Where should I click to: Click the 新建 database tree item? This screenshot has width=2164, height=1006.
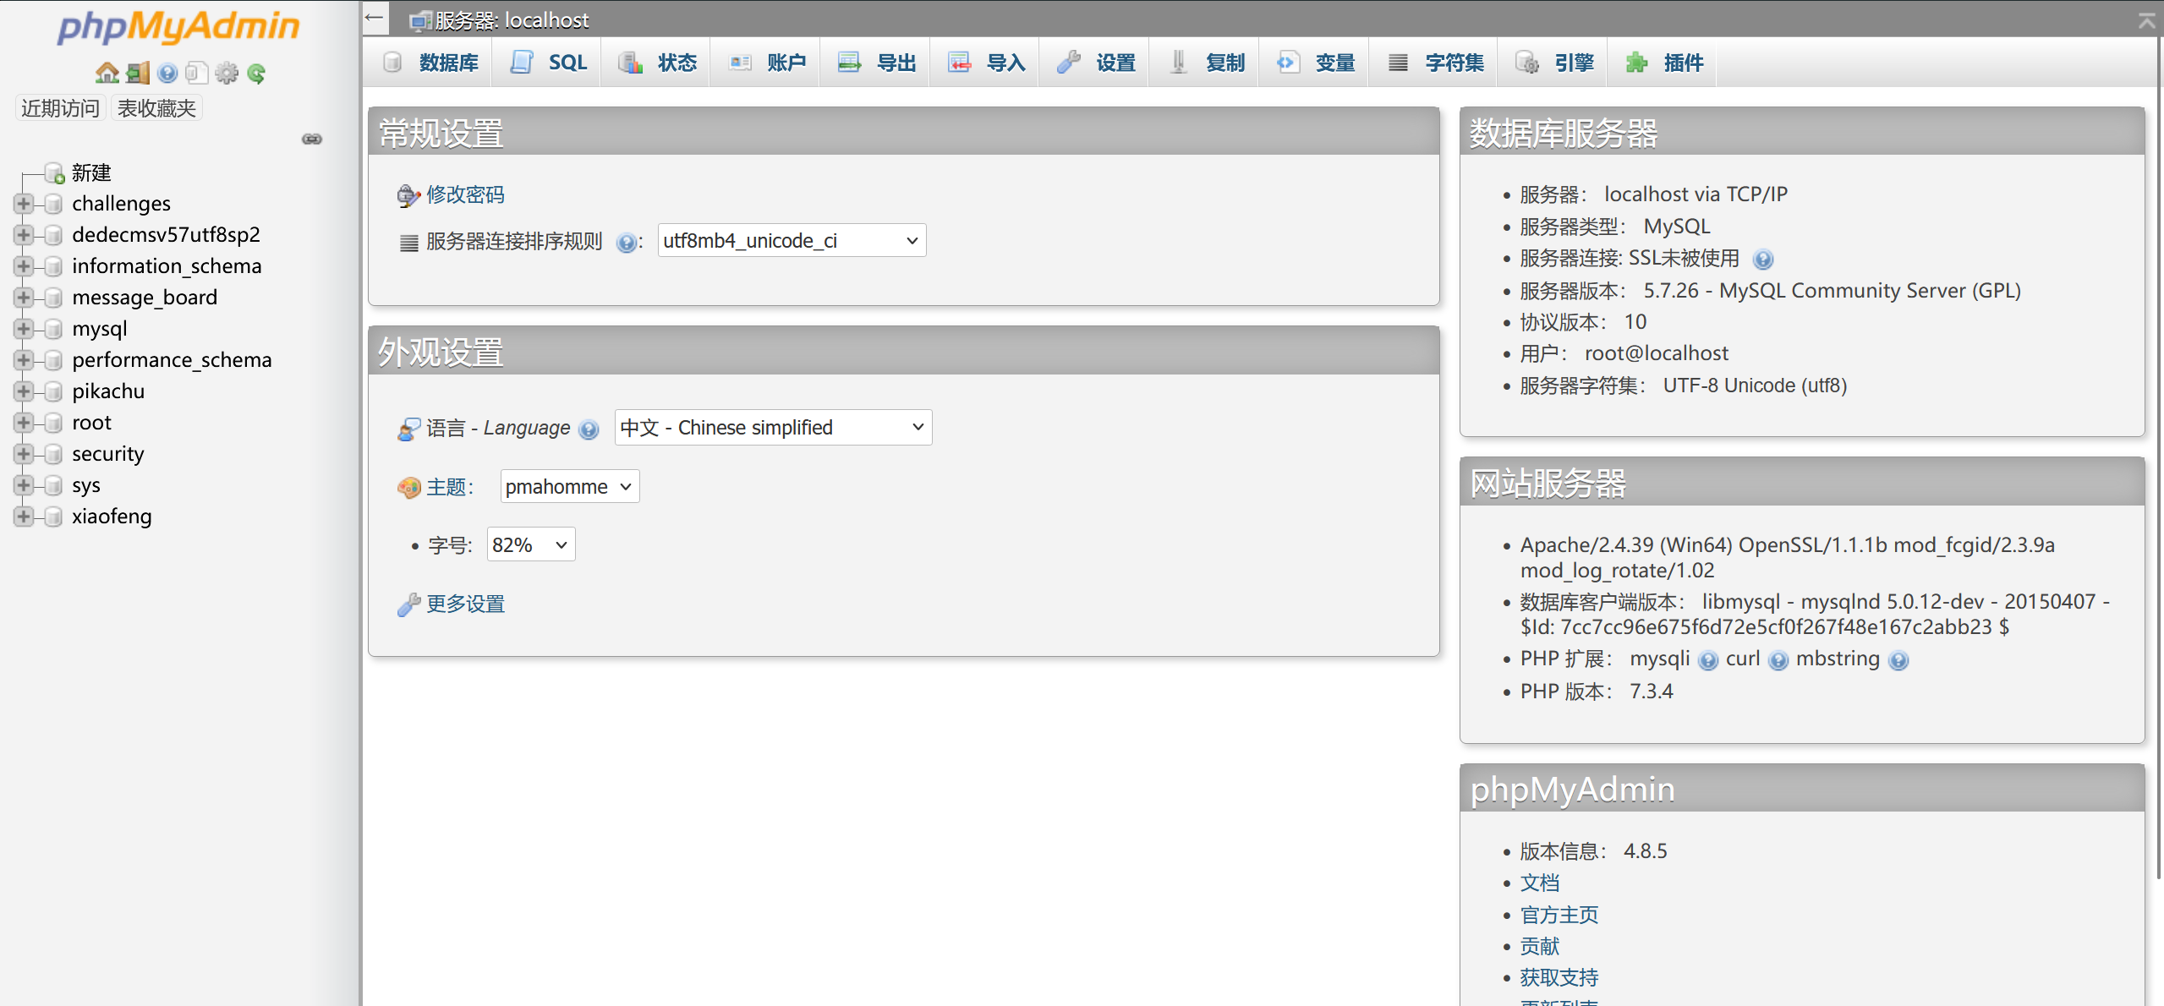click(91, 173)
